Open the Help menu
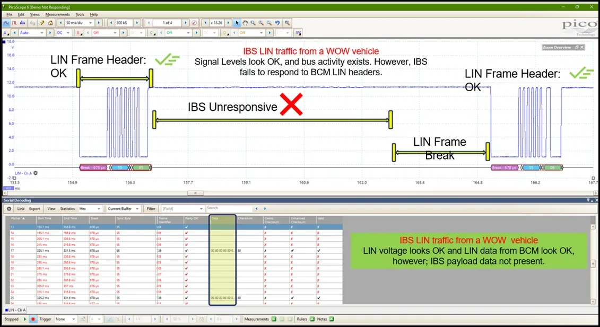This screenshot has width=600, height=327. pyautogui.click(x=94, y=14)
